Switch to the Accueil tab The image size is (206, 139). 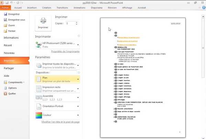pyautogui.click(x=18, y=8)
